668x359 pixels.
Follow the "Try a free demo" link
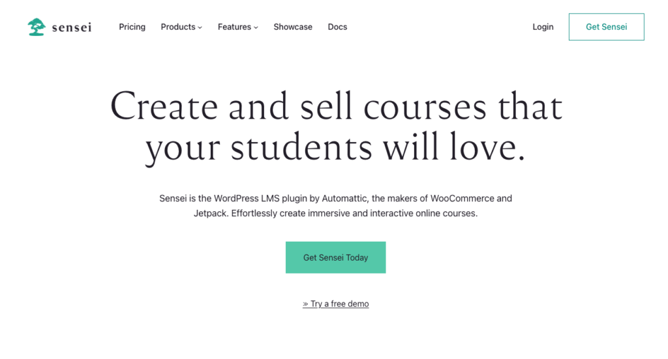click(339, 304)
